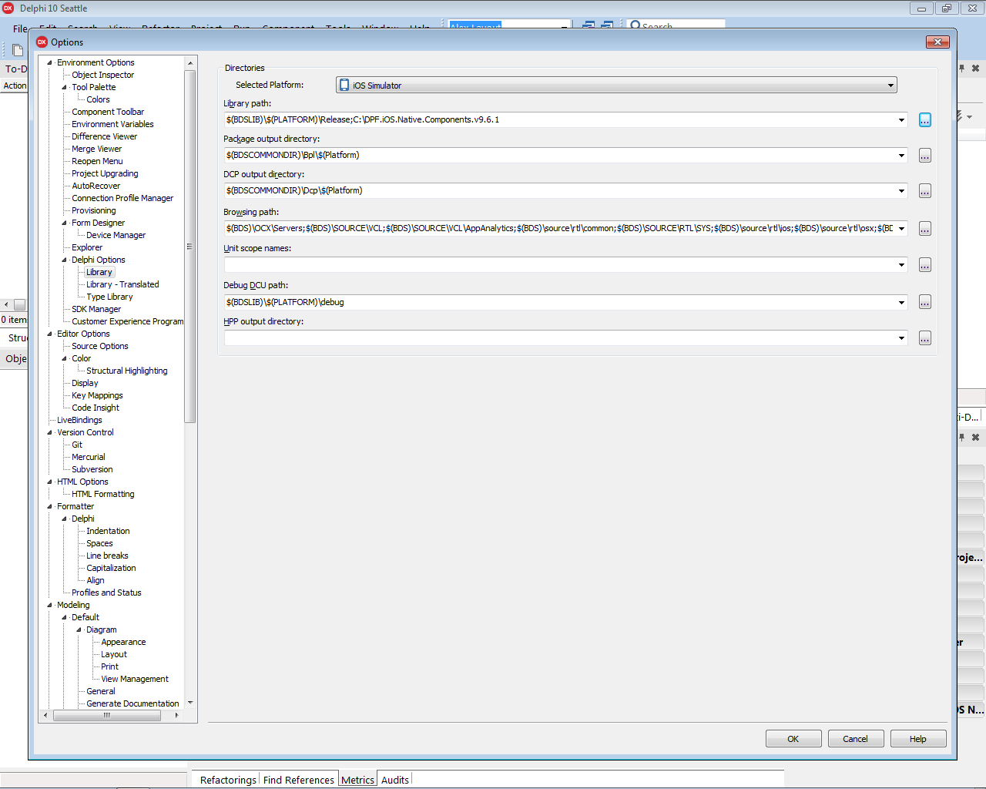Close the Options dialog with red X
The height and width of the screenshot is (789, 986).
pyautogui.click(x=937, y=42)
